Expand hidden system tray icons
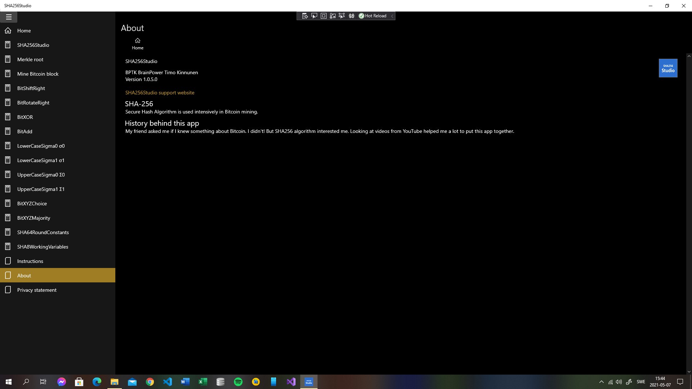The width and height of the screenshot is (692, 389). click(x=601, y=382)
